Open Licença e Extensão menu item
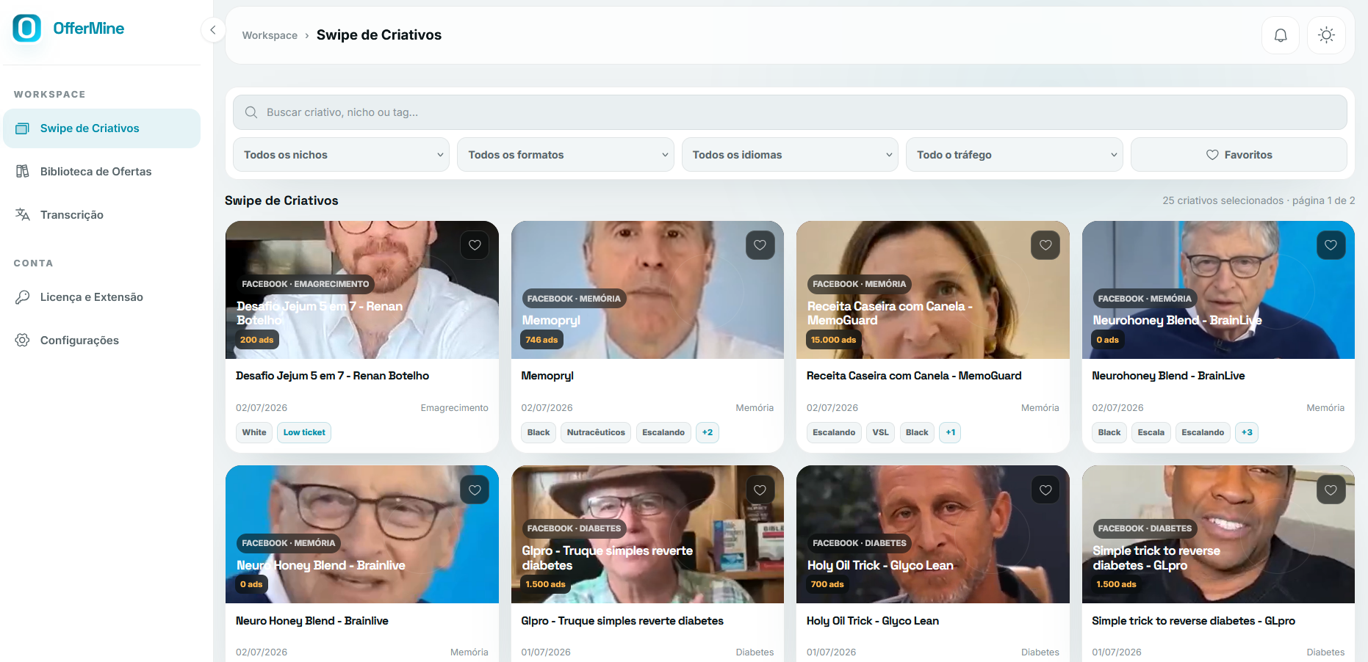The height and width of the screenshot is (662, 1368). (x=101, y=297)
